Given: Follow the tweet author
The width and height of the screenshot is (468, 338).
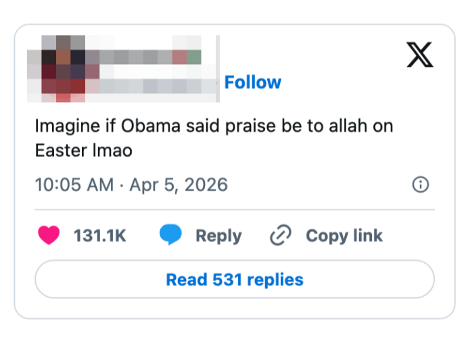Looking at the screenshot, I should coord(252,82).
